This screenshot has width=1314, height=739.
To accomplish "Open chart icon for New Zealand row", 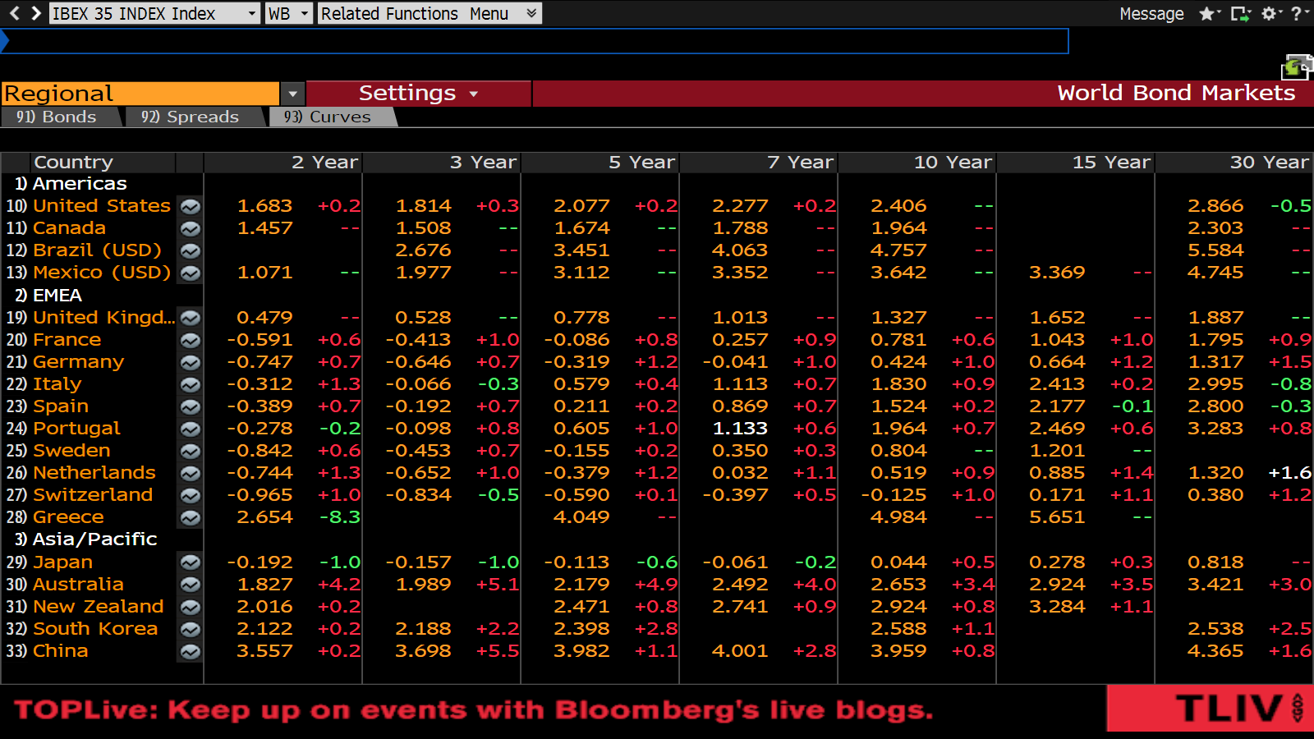I will pos(190,607).
